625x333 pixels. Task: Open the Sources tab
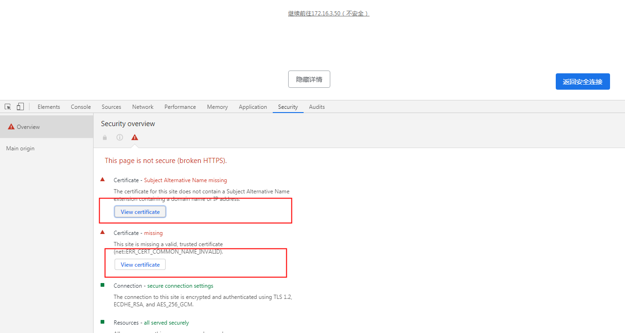[x=111, y=107]
